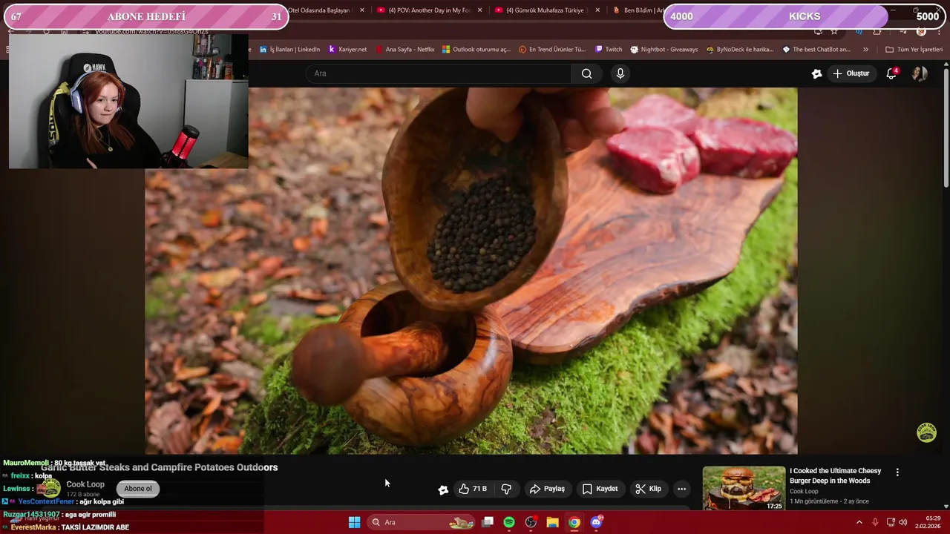Image resolution: width=950 pixels, height=534 pixels.
Task: Click the Windows taskbar Ara search box
Action: 422,522
